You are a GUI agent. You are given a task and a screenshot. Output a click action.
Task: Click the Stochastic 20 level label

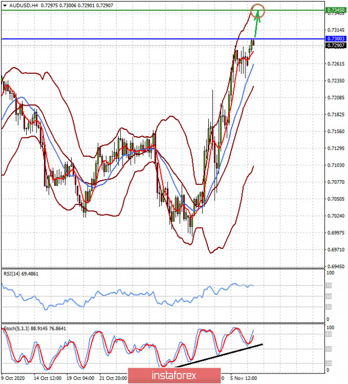coord(329,364)
